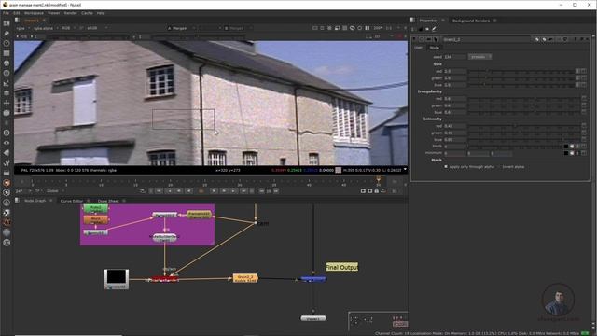Toggle Apply only through alpha checkbox
This screenshot has height=336, width=597.
pyautogui.click(x=446, y=167)
